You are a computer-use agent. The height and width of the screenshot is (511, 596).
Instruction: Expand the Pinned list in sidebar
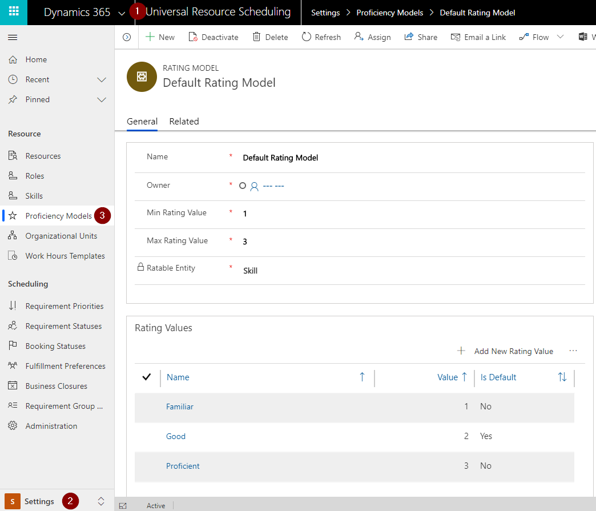point(102,99)
